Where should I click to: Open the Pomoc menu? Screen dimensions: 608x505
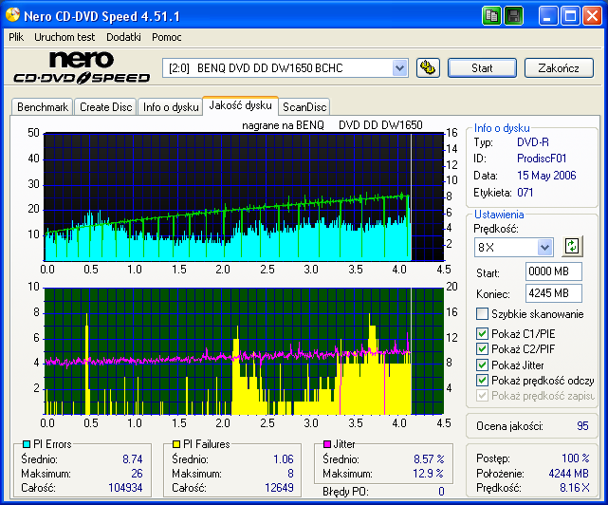(x=167, y=37)
